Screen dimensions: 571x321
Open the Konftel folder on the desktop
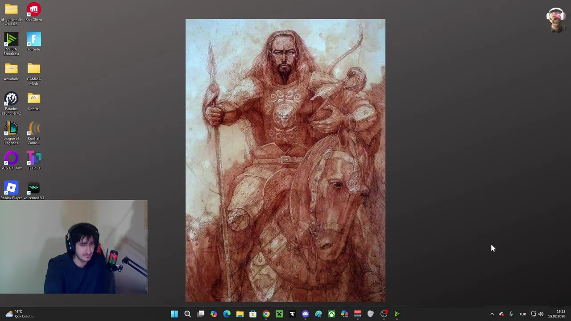point(33,101)
